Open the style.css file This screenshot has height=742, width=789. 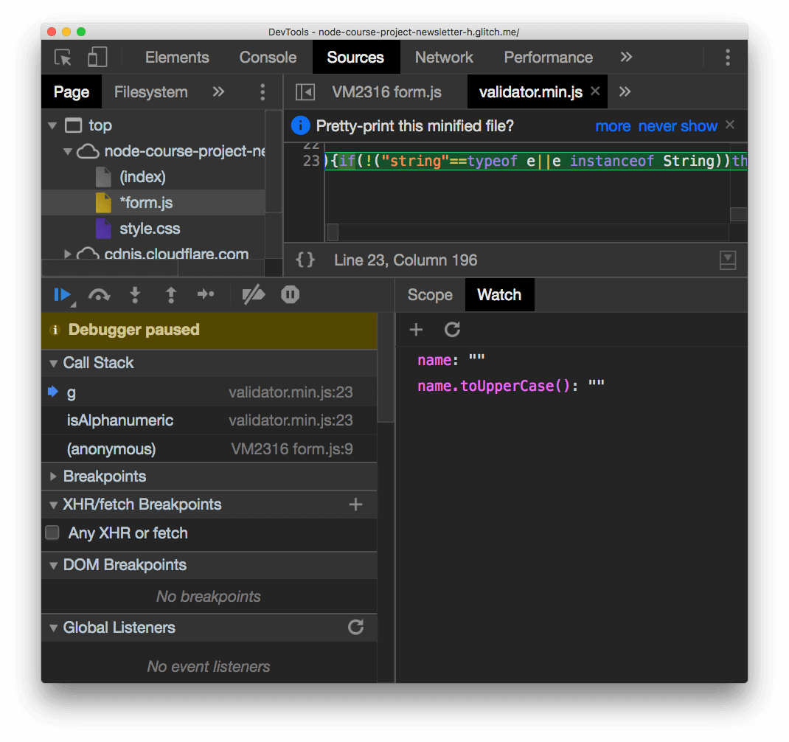click(150, 229)
